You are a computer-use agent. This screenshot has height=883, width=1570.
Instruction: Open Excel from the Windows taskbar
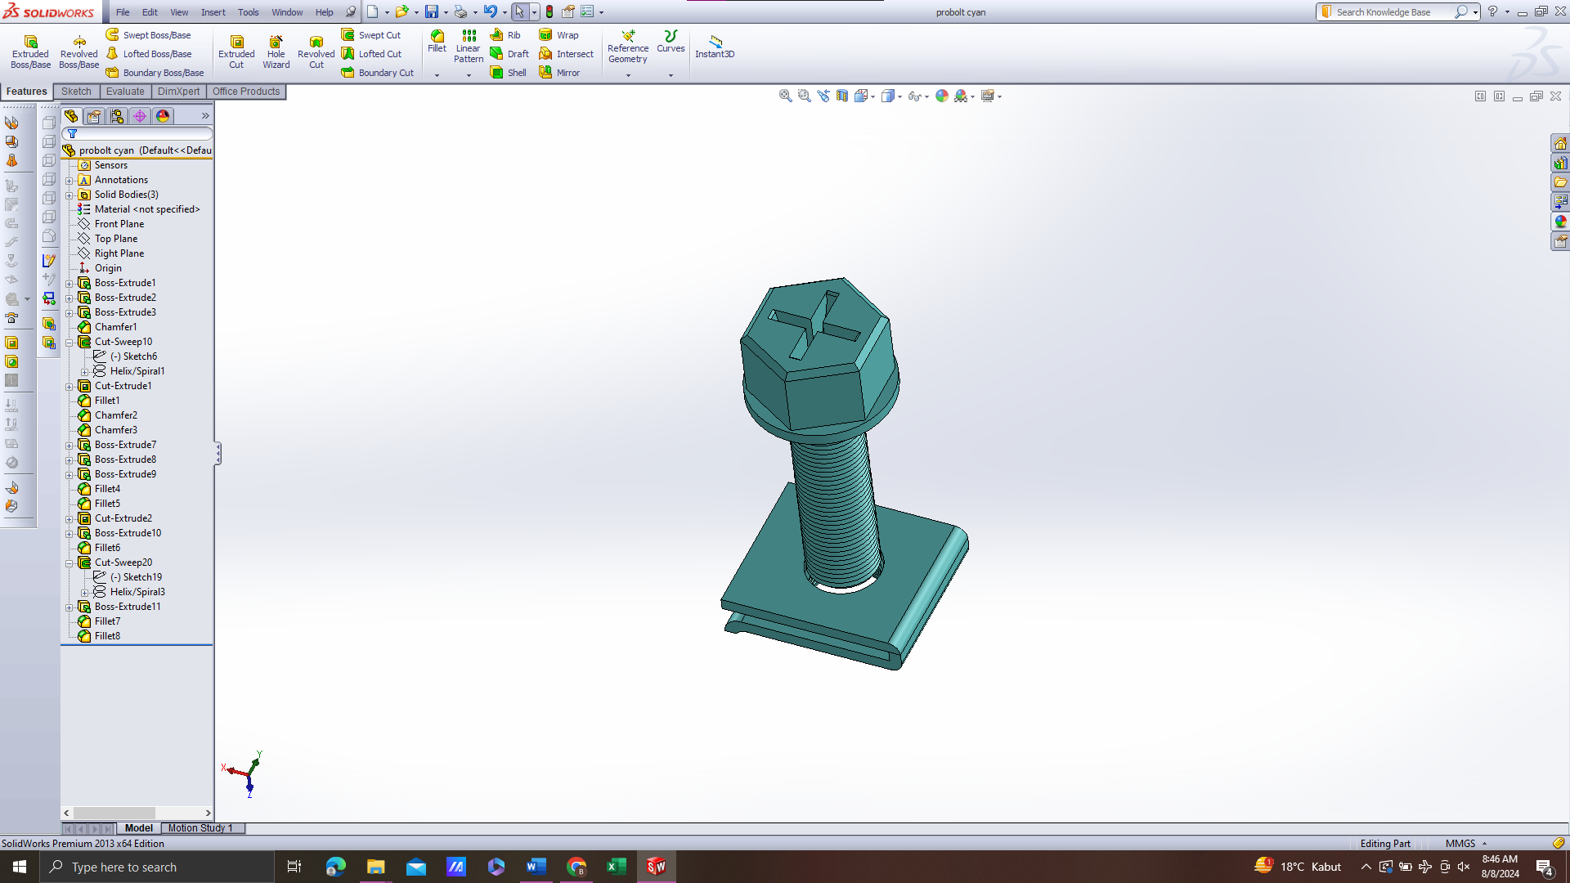616,867
